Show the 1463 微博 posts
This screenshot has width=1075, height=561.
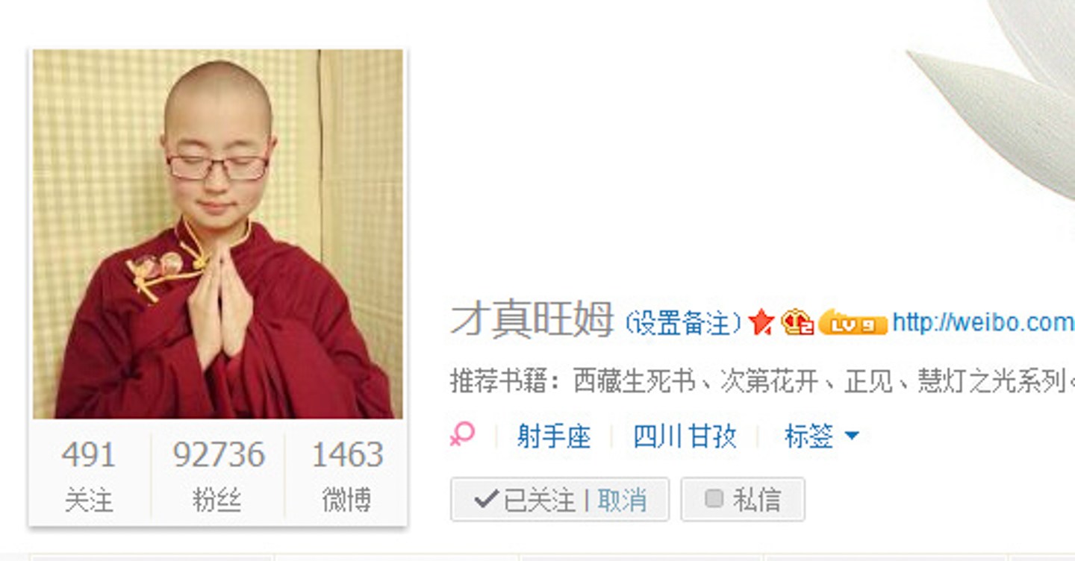[x=347, y=475]
